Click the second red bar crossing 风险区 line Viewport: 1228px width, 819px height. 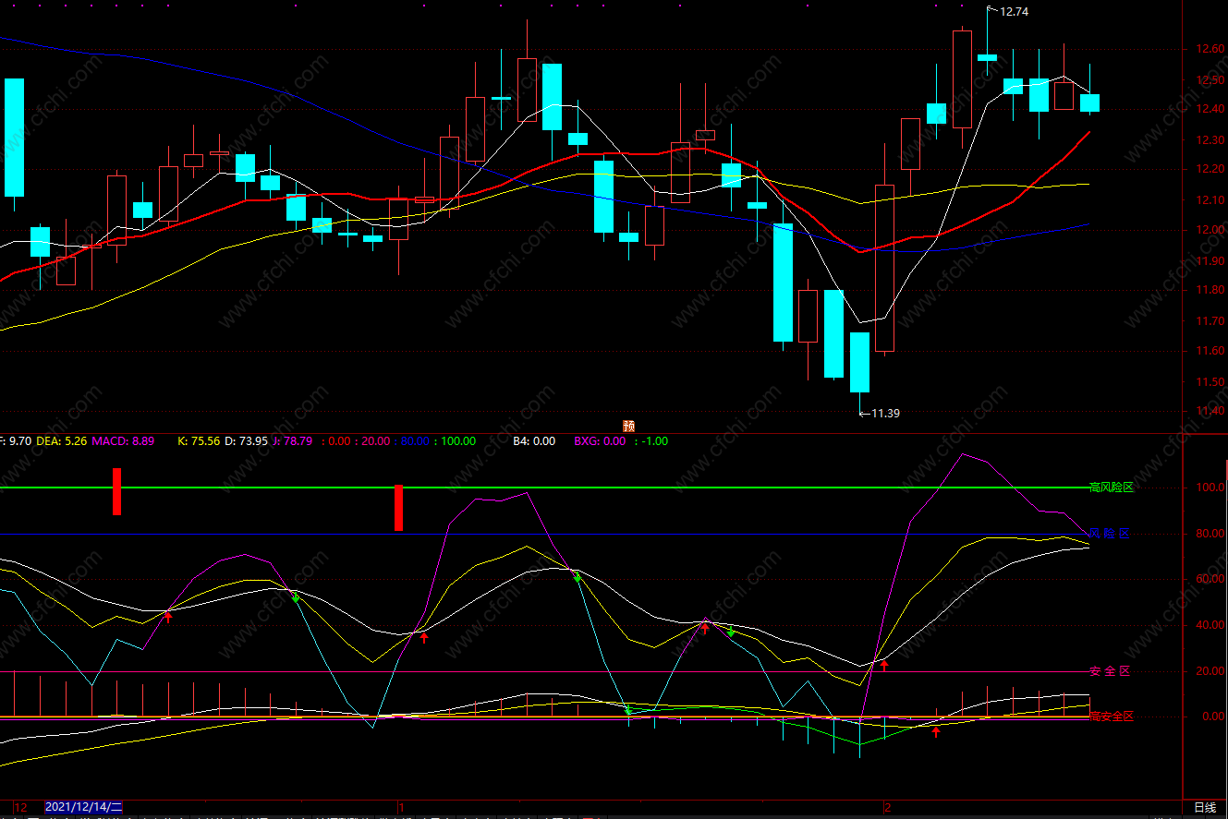point(398,508)
